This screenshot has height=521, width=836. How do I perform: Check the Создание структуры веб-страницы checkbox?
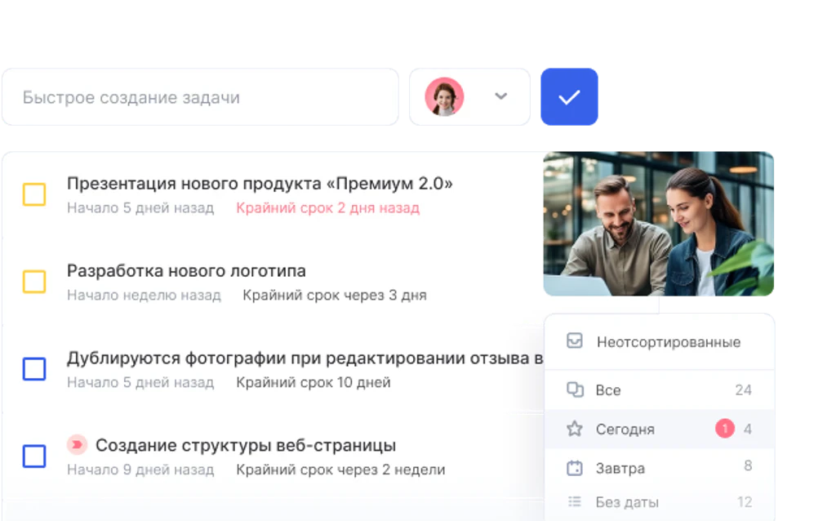click(34, 456)
